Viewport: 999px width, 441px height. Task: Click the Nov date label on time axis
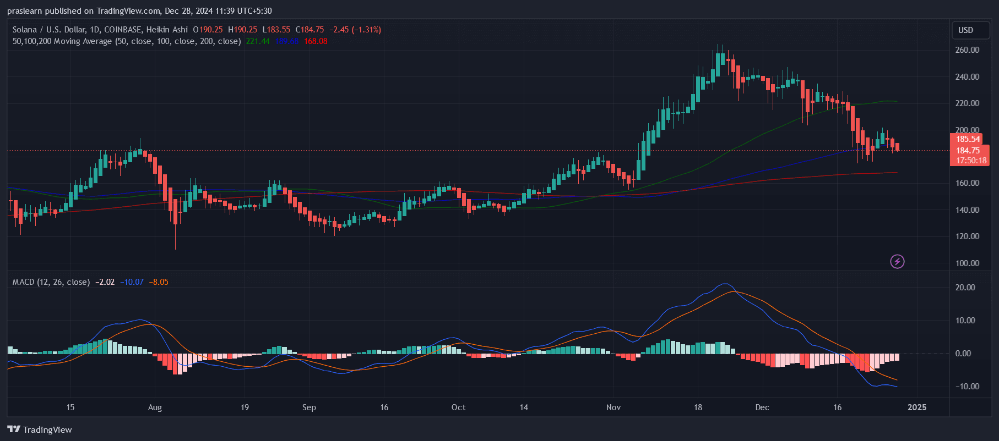(x=613, y=407)
